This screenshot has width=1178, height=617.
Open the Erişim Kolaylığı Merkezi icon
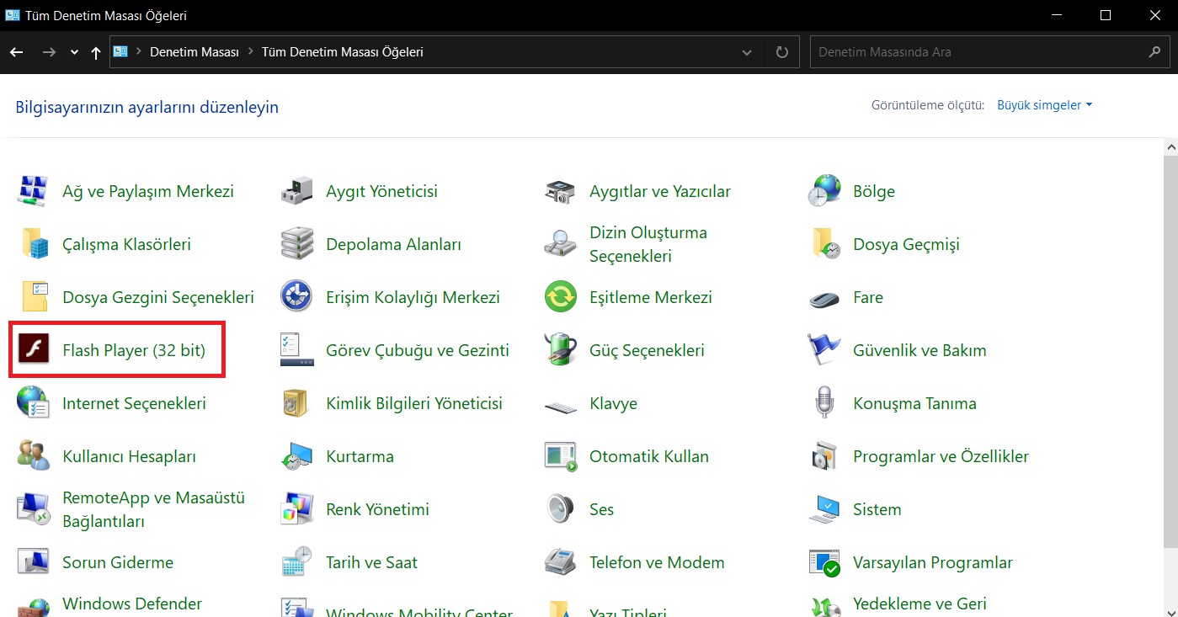point(297,297)
